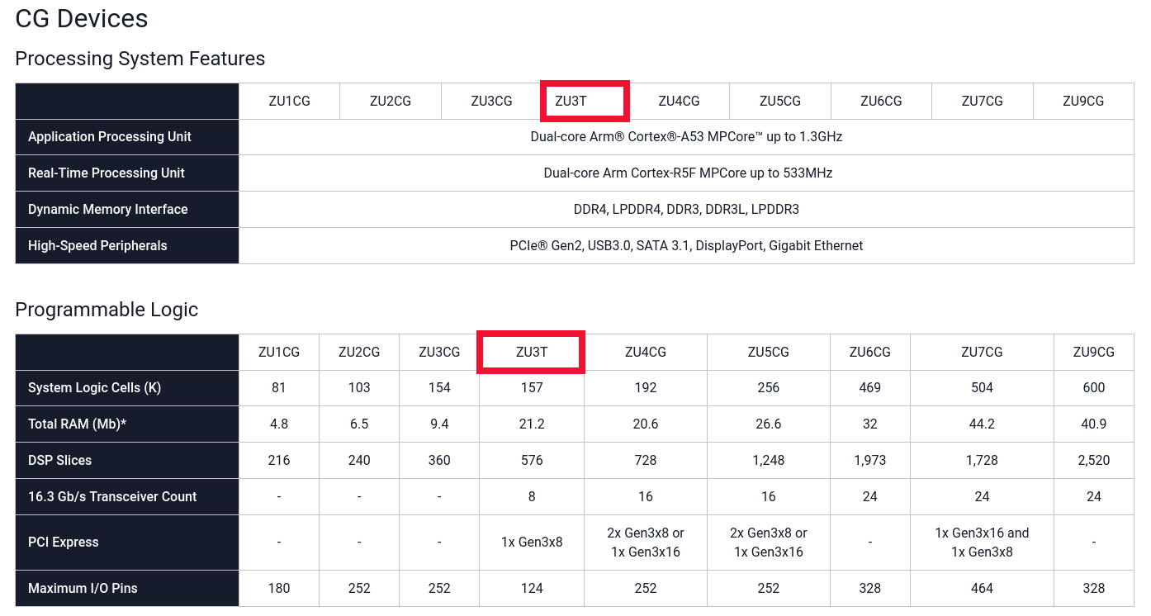Select ZU4CG header in Processing System Features table
This screenshot has width=1151, height=616.
pos(679,101)
